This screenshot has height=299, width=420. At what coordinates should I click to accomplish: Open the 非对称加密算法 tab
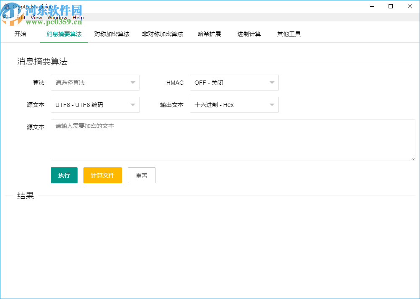click(163, 34)
